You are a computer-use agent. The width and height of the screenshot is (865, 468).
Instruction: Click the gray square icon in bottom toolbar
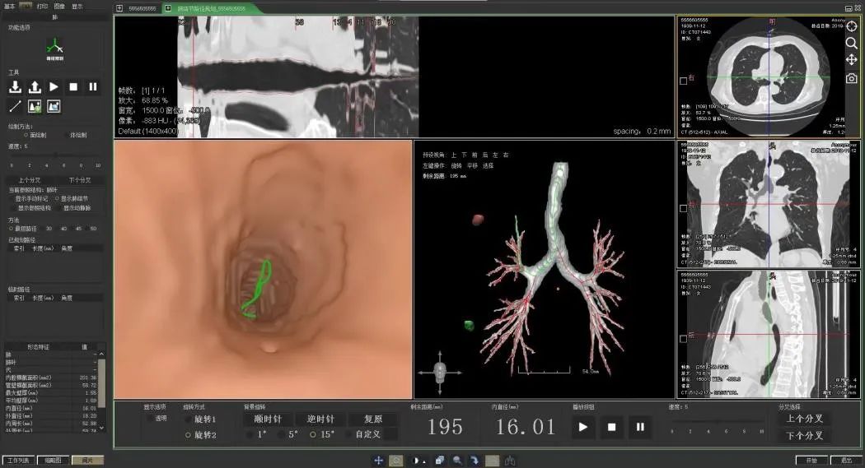click(492, 461)
